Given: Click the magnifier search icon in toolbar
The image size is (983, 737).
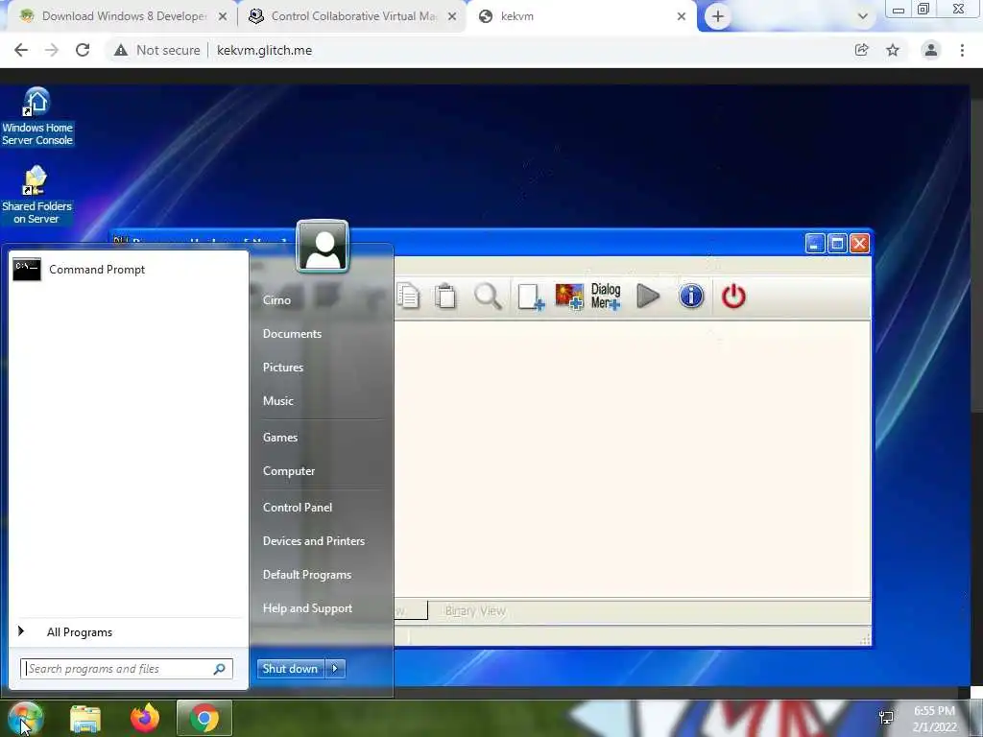Looking at the screenshot, I should (488, 296).
